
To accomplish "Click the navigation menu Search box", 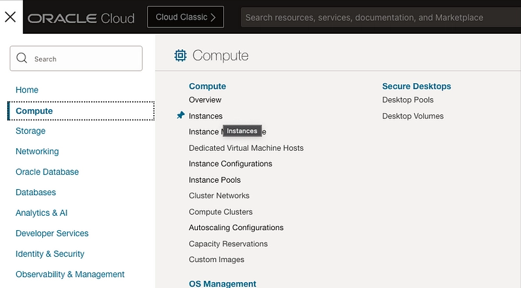I will point(76,59).
